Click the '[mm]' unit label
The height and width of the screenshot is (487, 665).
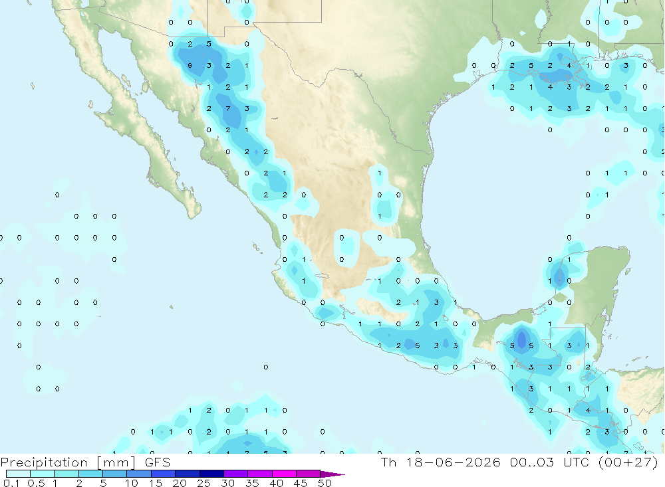(x=116, y=462)
